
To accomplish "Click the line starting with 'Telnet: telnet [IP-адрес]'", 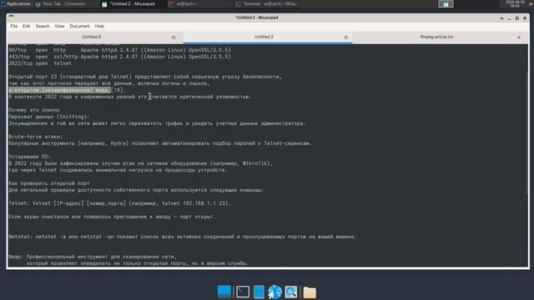I will pyautogui.click(x=119, y=203).
